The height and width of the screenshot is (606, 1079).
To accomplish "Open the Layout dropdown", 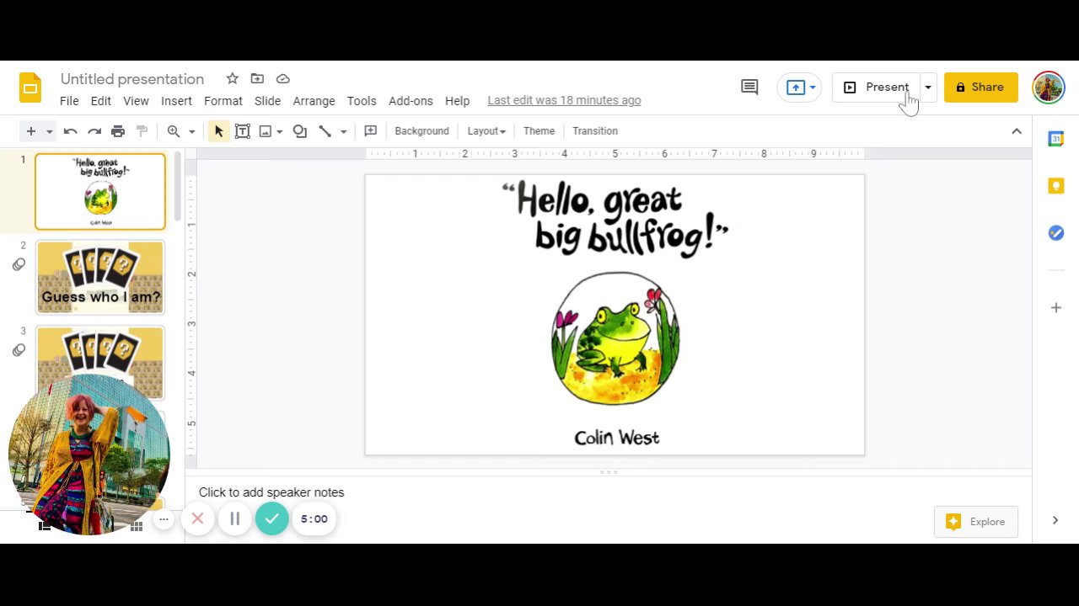I will [486, 130].
